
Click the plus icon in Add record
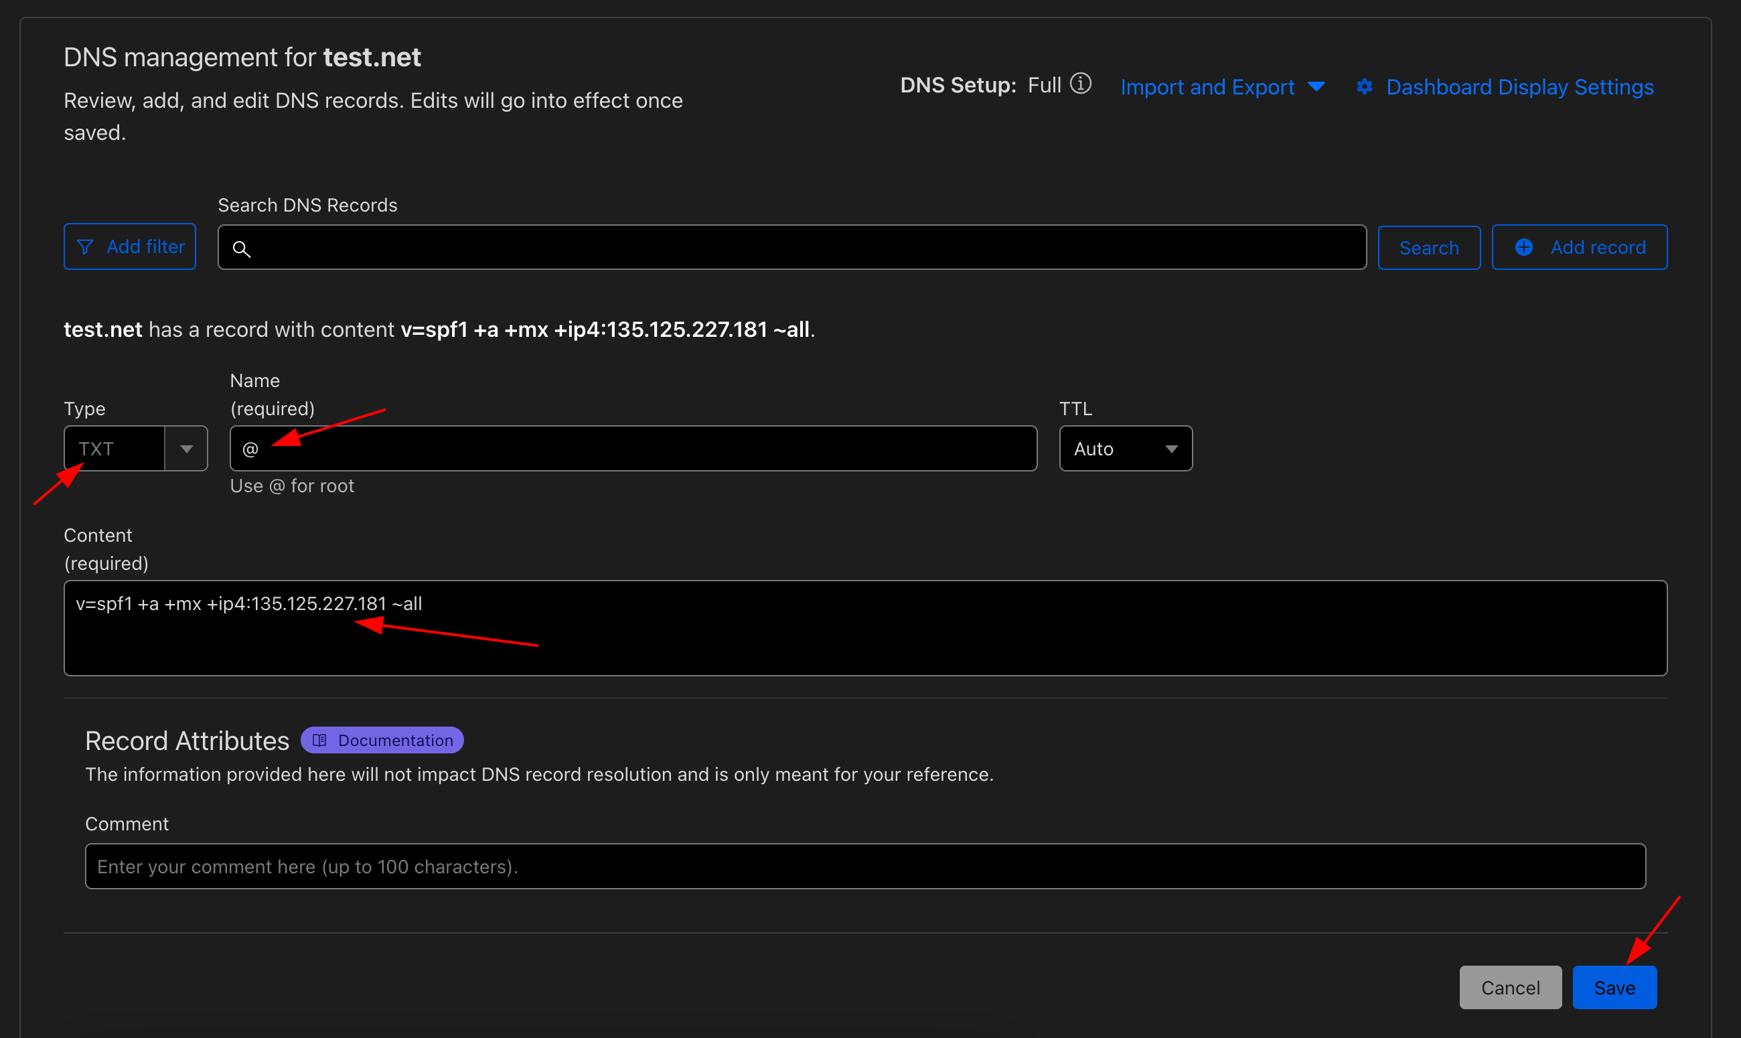coord(1523,248)
